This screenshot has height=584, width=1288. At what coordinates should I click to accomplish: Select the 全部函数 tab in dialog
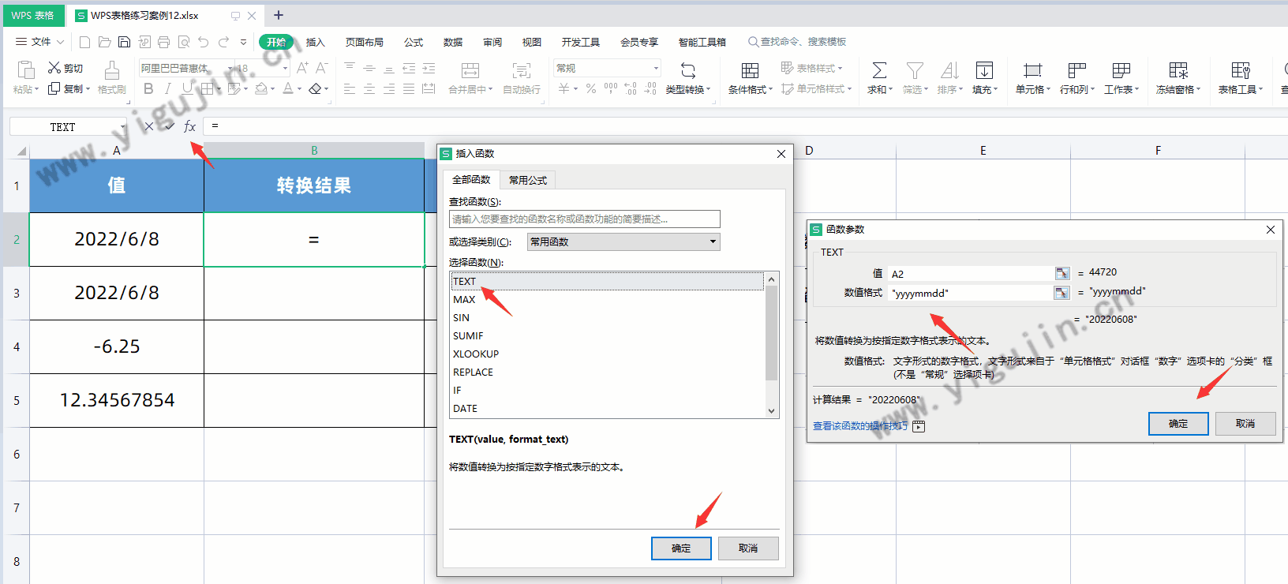pyautogui.click(x=471, y=179)
